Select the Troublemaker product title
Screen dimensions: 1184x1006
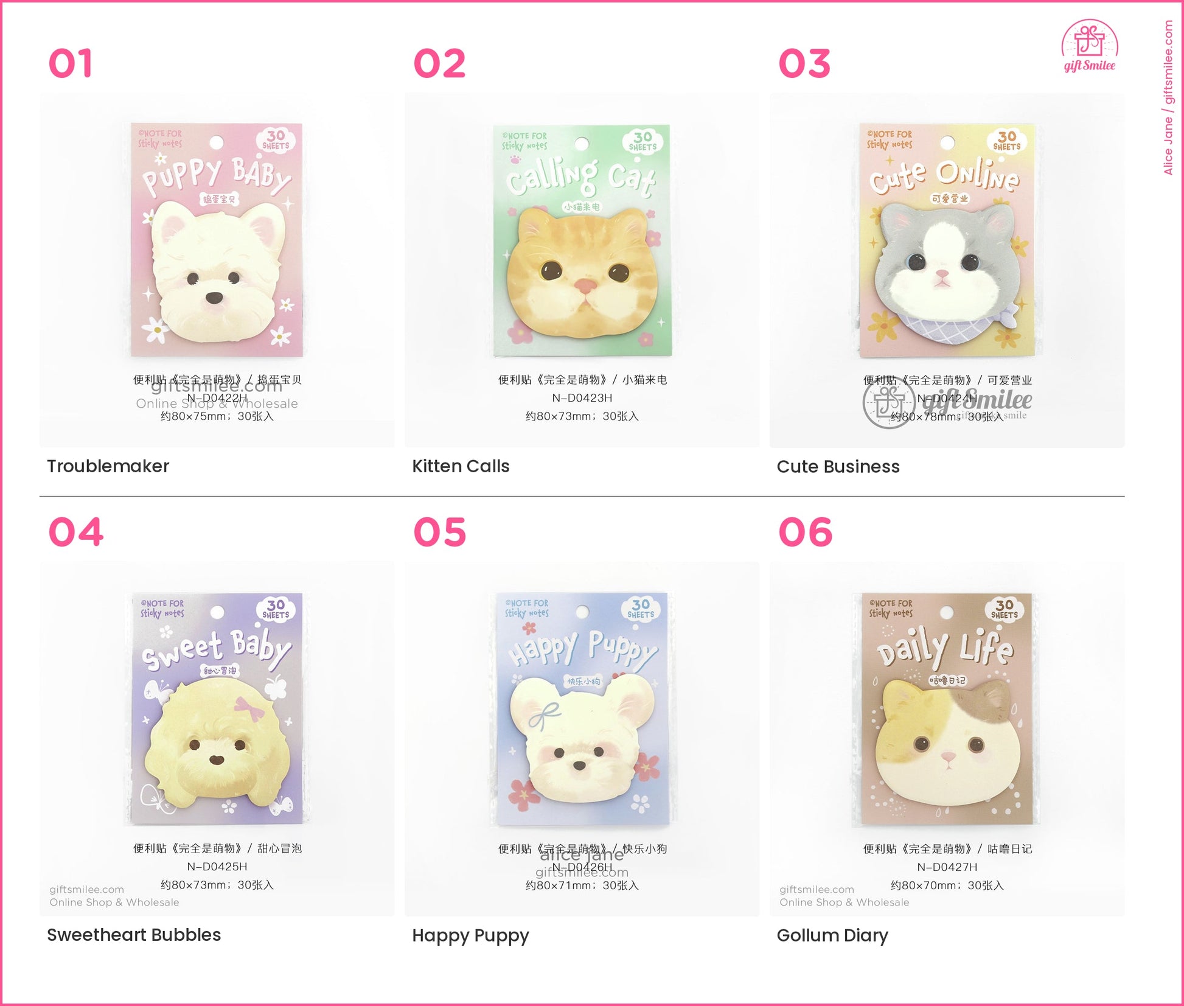108,466
